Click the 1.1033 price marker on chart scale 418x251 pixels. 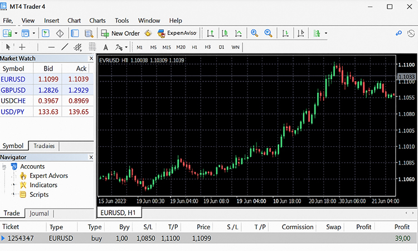coord(406,76)
